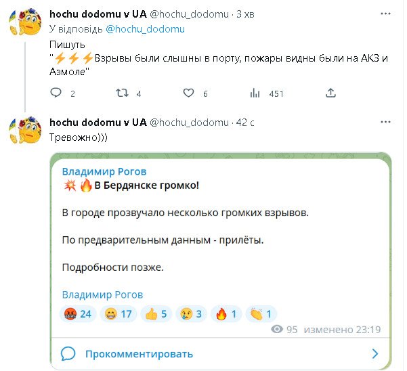
Task: Toggle the crying face reaction with 3
Action: (x=190, y=313)
